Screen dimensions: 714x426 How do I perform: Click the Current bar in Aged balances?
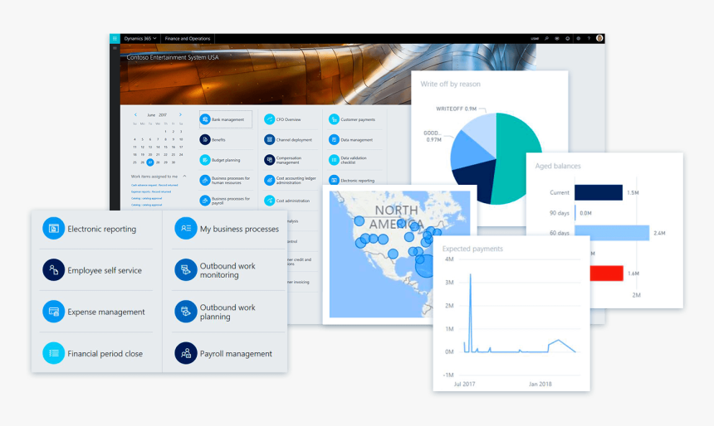click(x=599, y=192)
